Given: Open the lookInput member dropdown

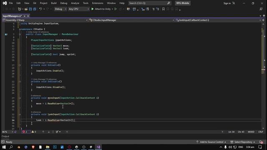Looking at the screenshot, I should (218, 20).
